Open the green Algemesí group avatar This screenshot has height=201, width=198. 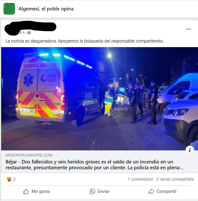point(9,9)
